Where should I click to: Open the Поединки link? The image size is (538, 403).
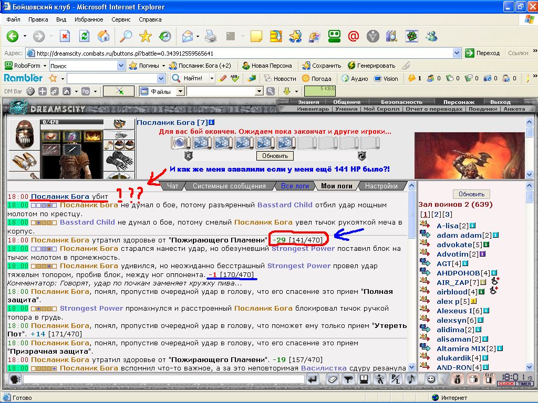(483, 109)
